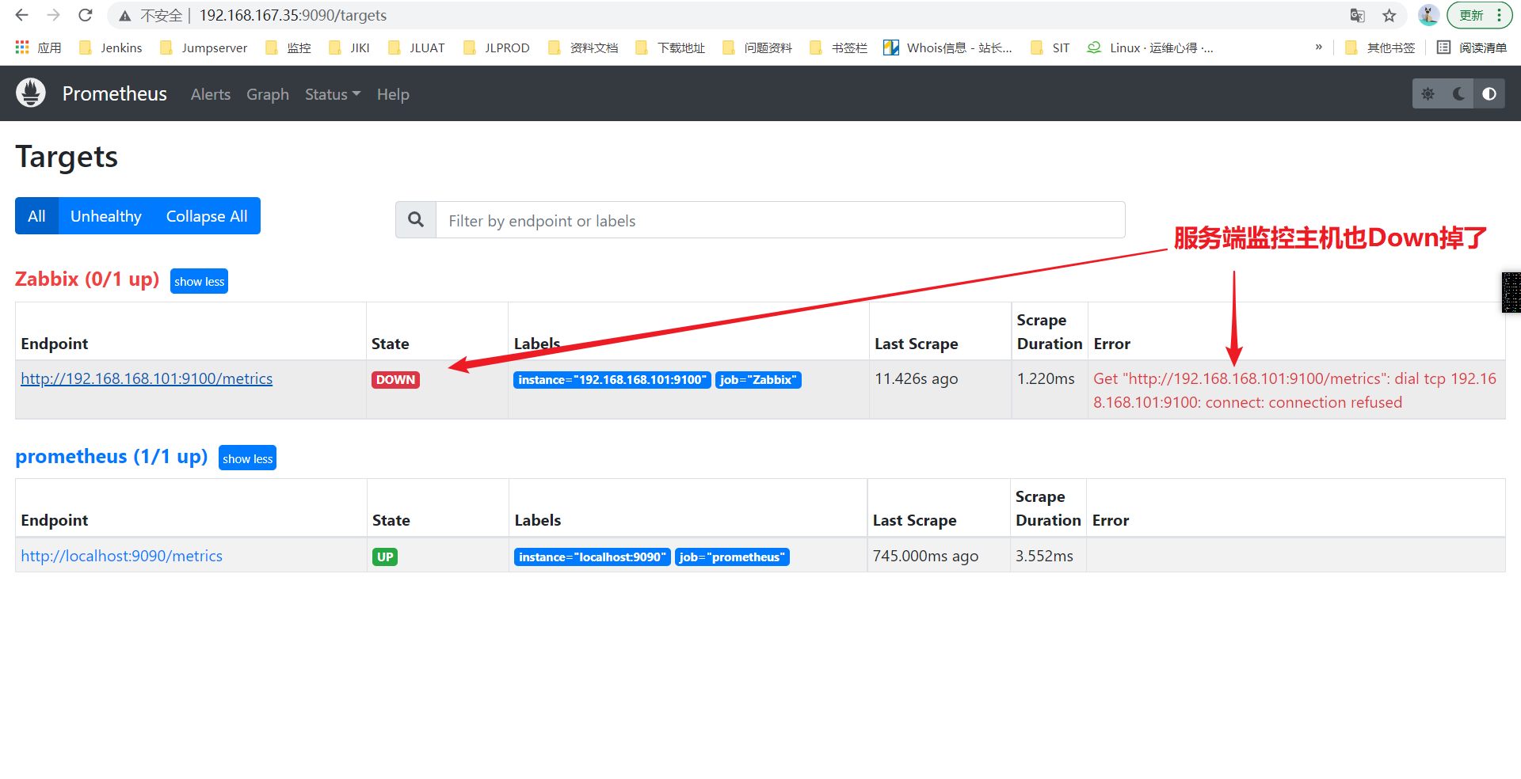This screenshot has height=779, width=1521.
Task: Open 监控 bookmark folder
Action: [288, 47]
